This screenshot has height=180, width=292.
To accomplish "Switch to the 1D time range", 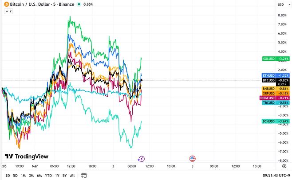I will pyautogui.click(x=8, y=175).
